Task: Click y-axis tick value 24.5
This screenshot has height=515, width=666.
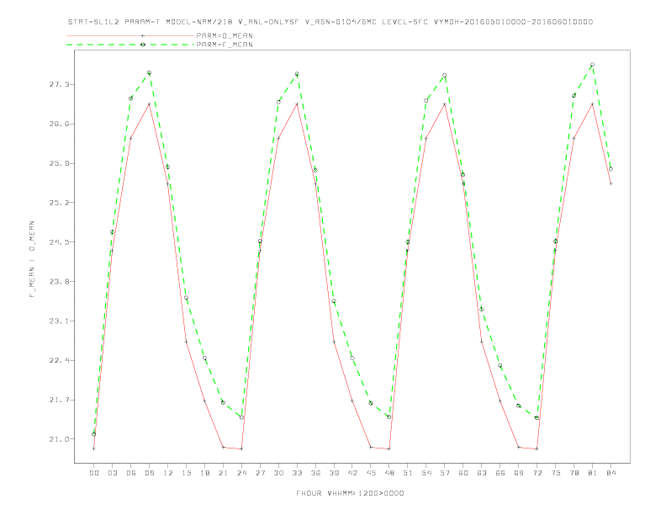Action: point(57,242)
